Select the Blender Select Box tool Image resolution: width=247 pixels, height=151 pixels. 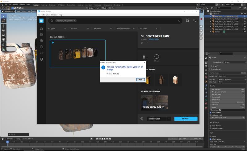[4, 16]
